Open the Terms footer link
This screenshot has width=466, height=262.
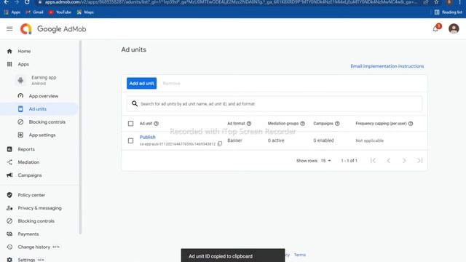coord(299,255)
